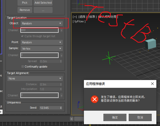Click the viewport [+] menu label

(75, 17)
